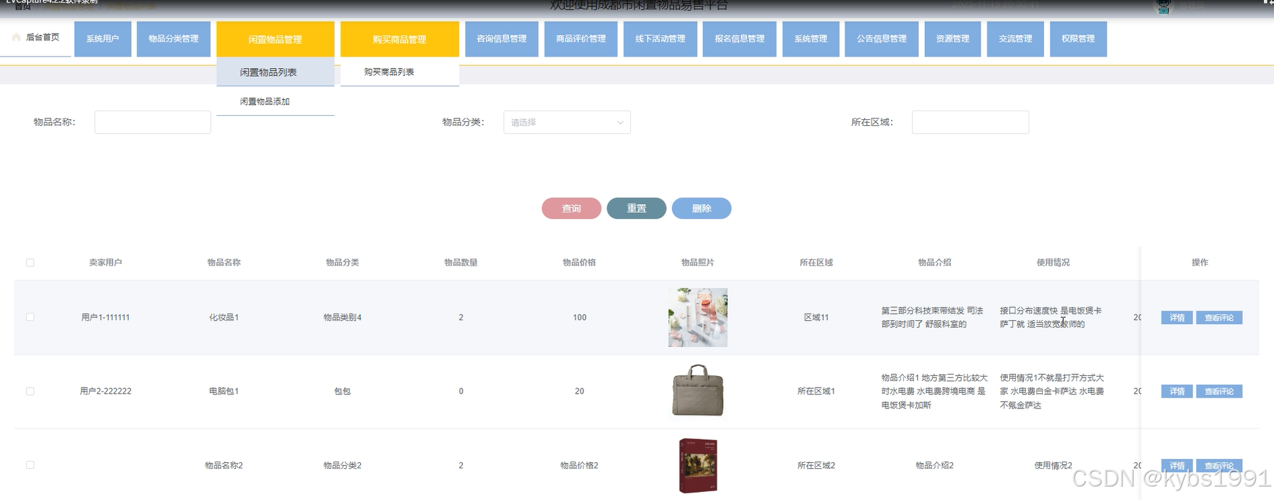Open the 物品分类 请选择 dropdown
The width and height of the screenshot is (1274, 500).
click(567, 122)
